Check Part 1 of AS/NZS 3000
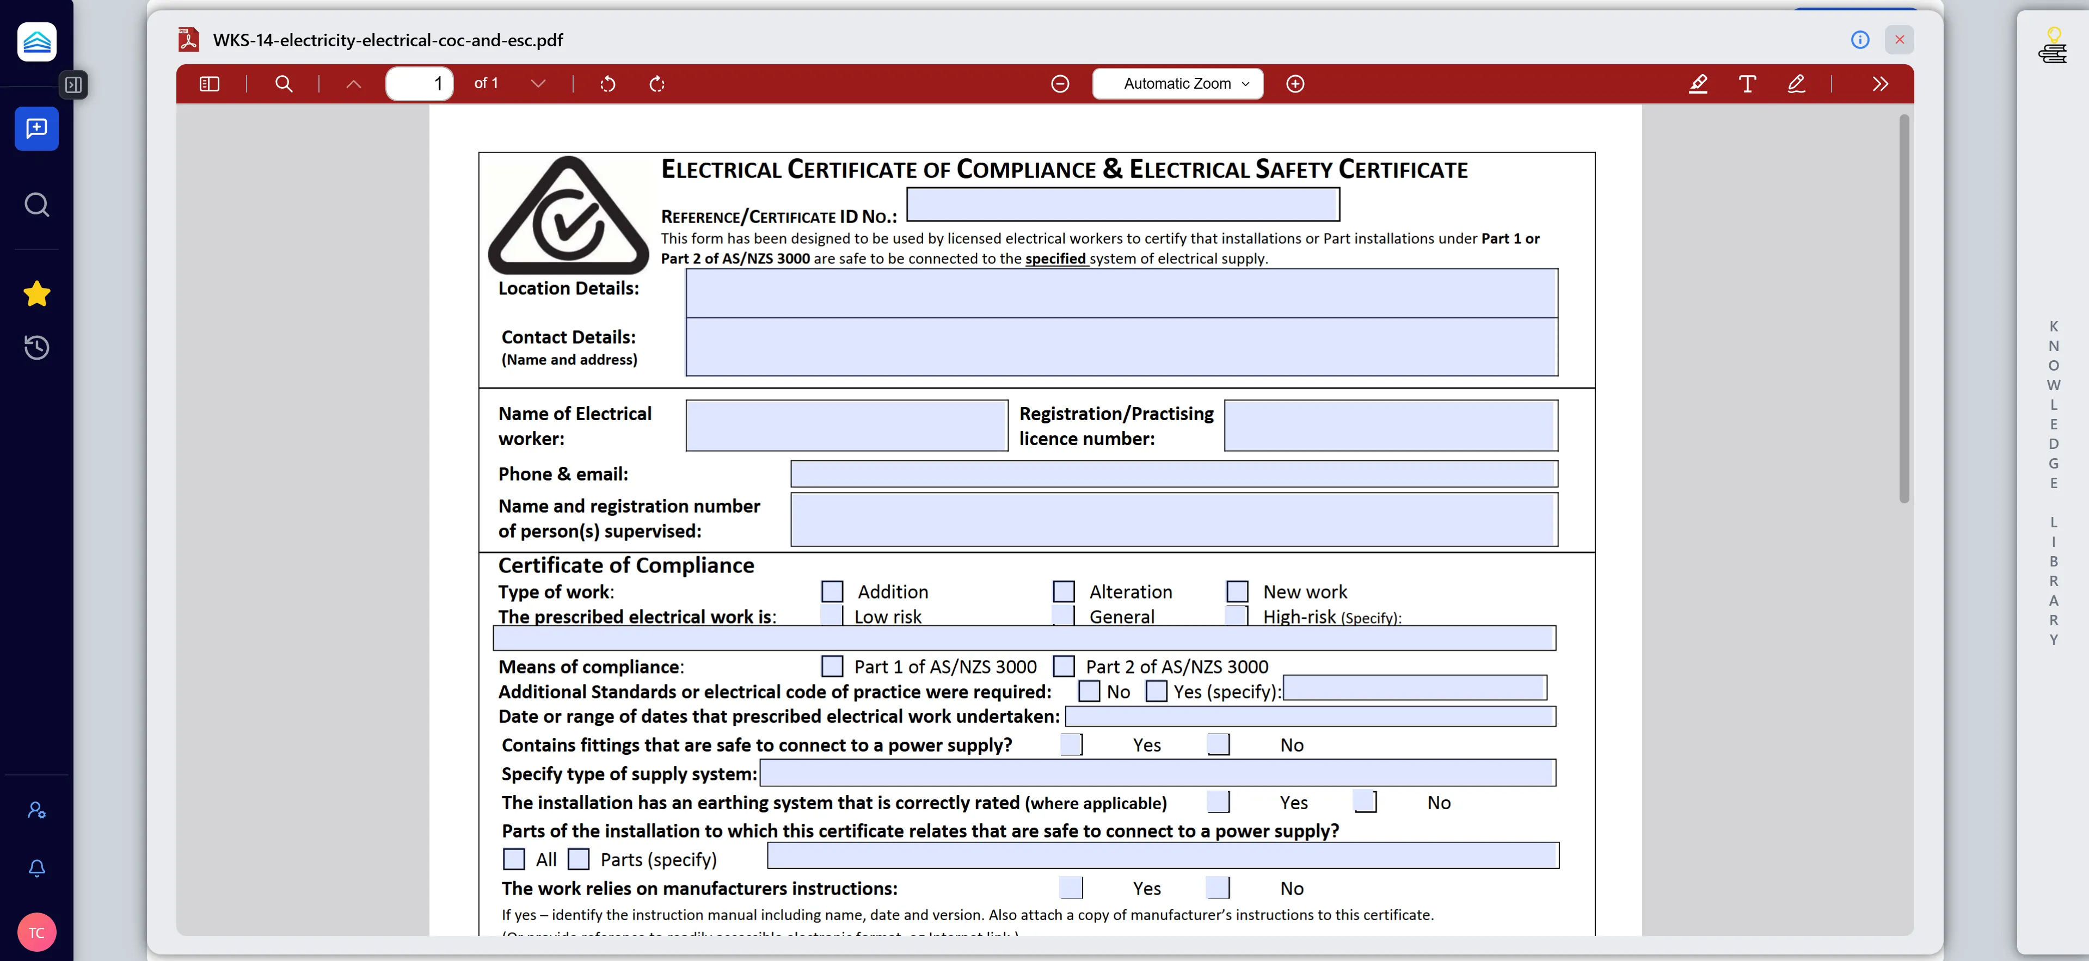This screenshot has width=2089, height=961. [x=832, y=666]
